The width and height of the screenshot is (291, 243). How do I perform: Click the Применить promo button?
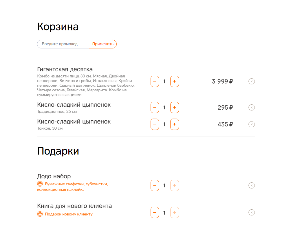[x=103, y=44]
